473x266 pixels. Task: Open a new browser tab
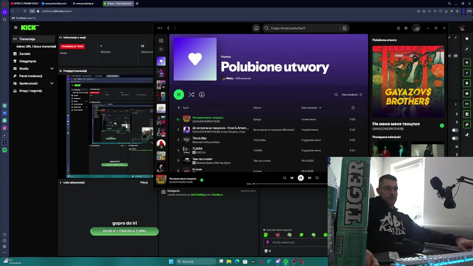point(137,3)
